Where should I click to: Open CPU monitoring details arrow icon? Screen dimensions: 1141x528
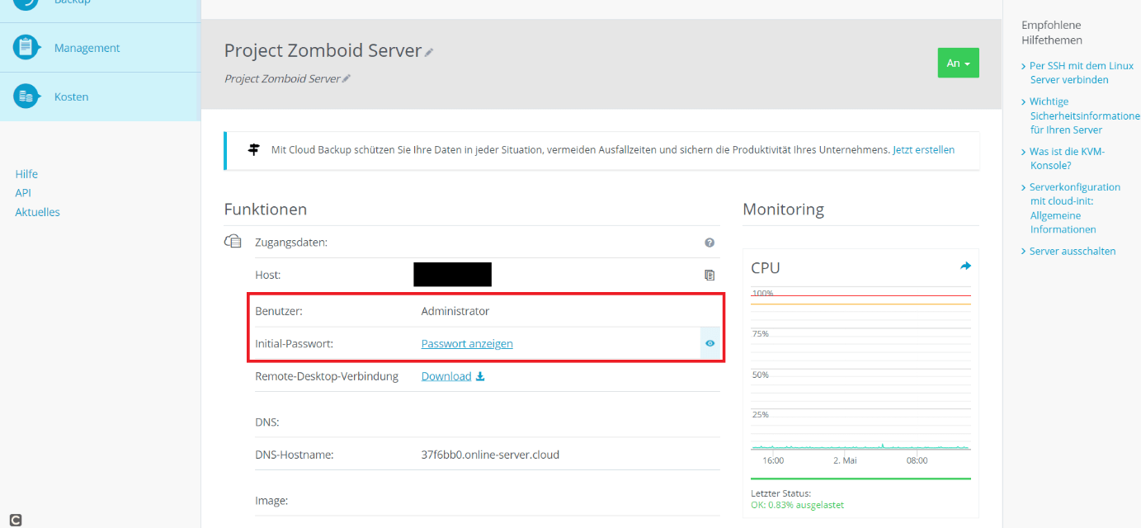point(965,266)
